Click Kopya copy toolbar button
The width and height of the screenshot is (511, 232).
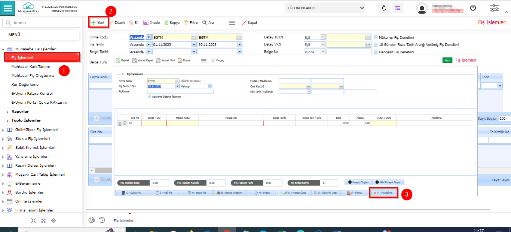[172, 23]
